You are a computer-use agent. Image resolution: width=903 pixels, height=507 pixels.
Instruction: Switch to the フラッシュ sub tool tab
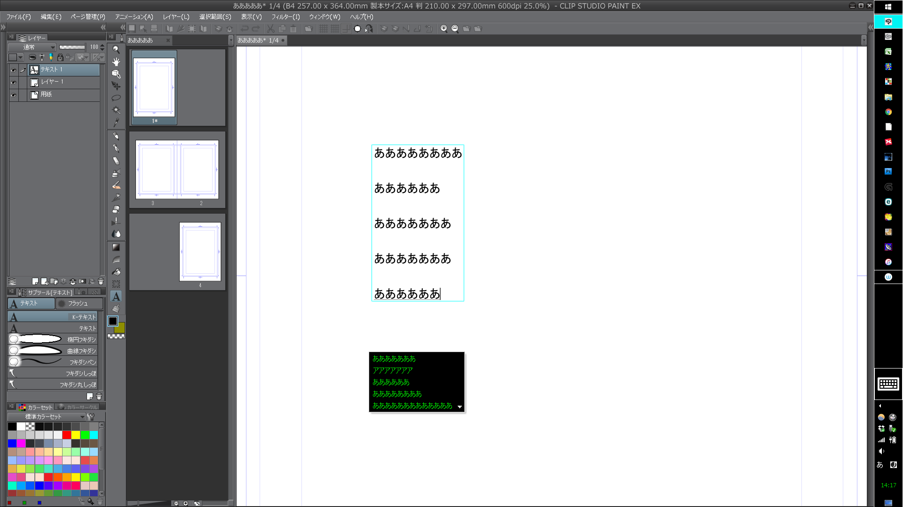point(78,304)
